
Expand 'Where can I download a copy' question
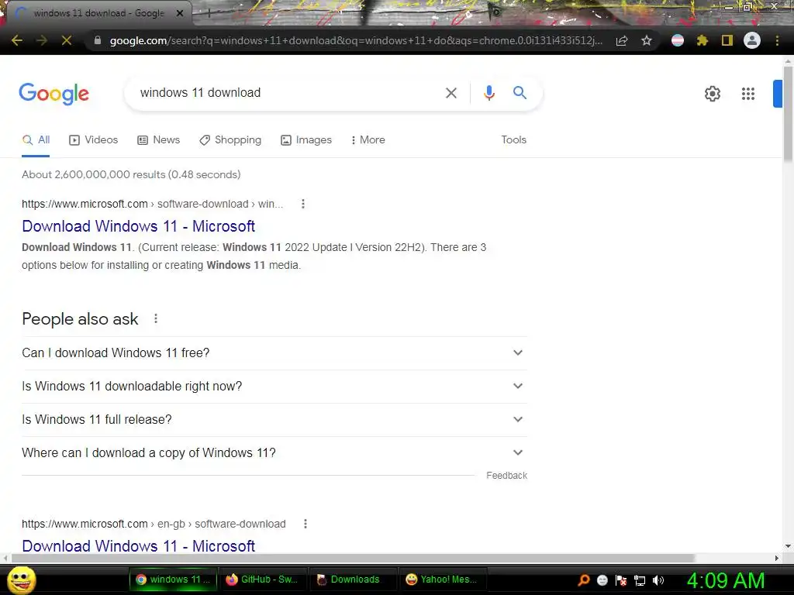pos(274,452)
